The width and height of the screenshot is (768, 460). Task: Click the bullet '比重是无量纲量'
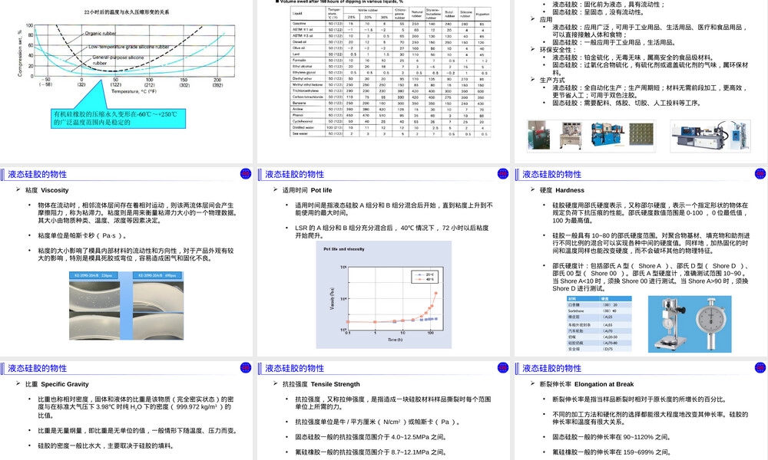[137, 431]
